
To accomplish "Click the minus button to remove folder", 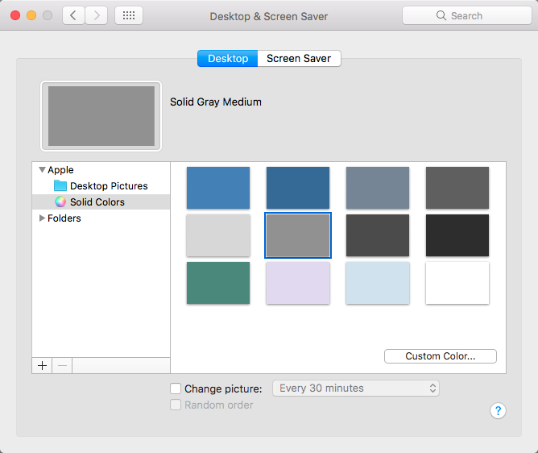I will pyautogui.click(x=62, y=365).
